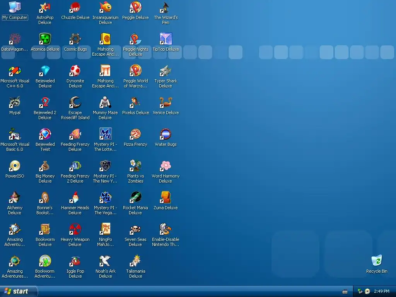Click the Chuzzle Deluxe shortcut icon

tap(75, 7)
